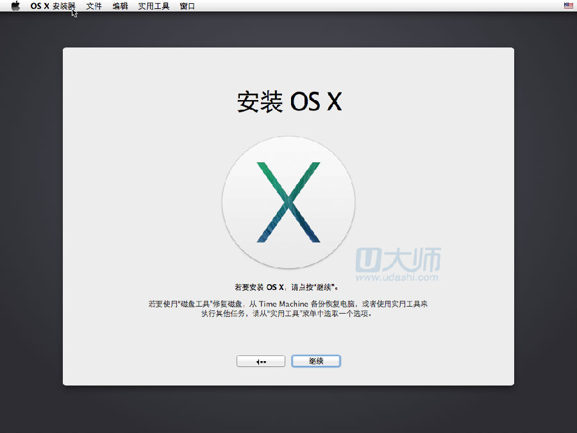Click the line beginning 执行其他任务
577x433 pixels.
288,314
